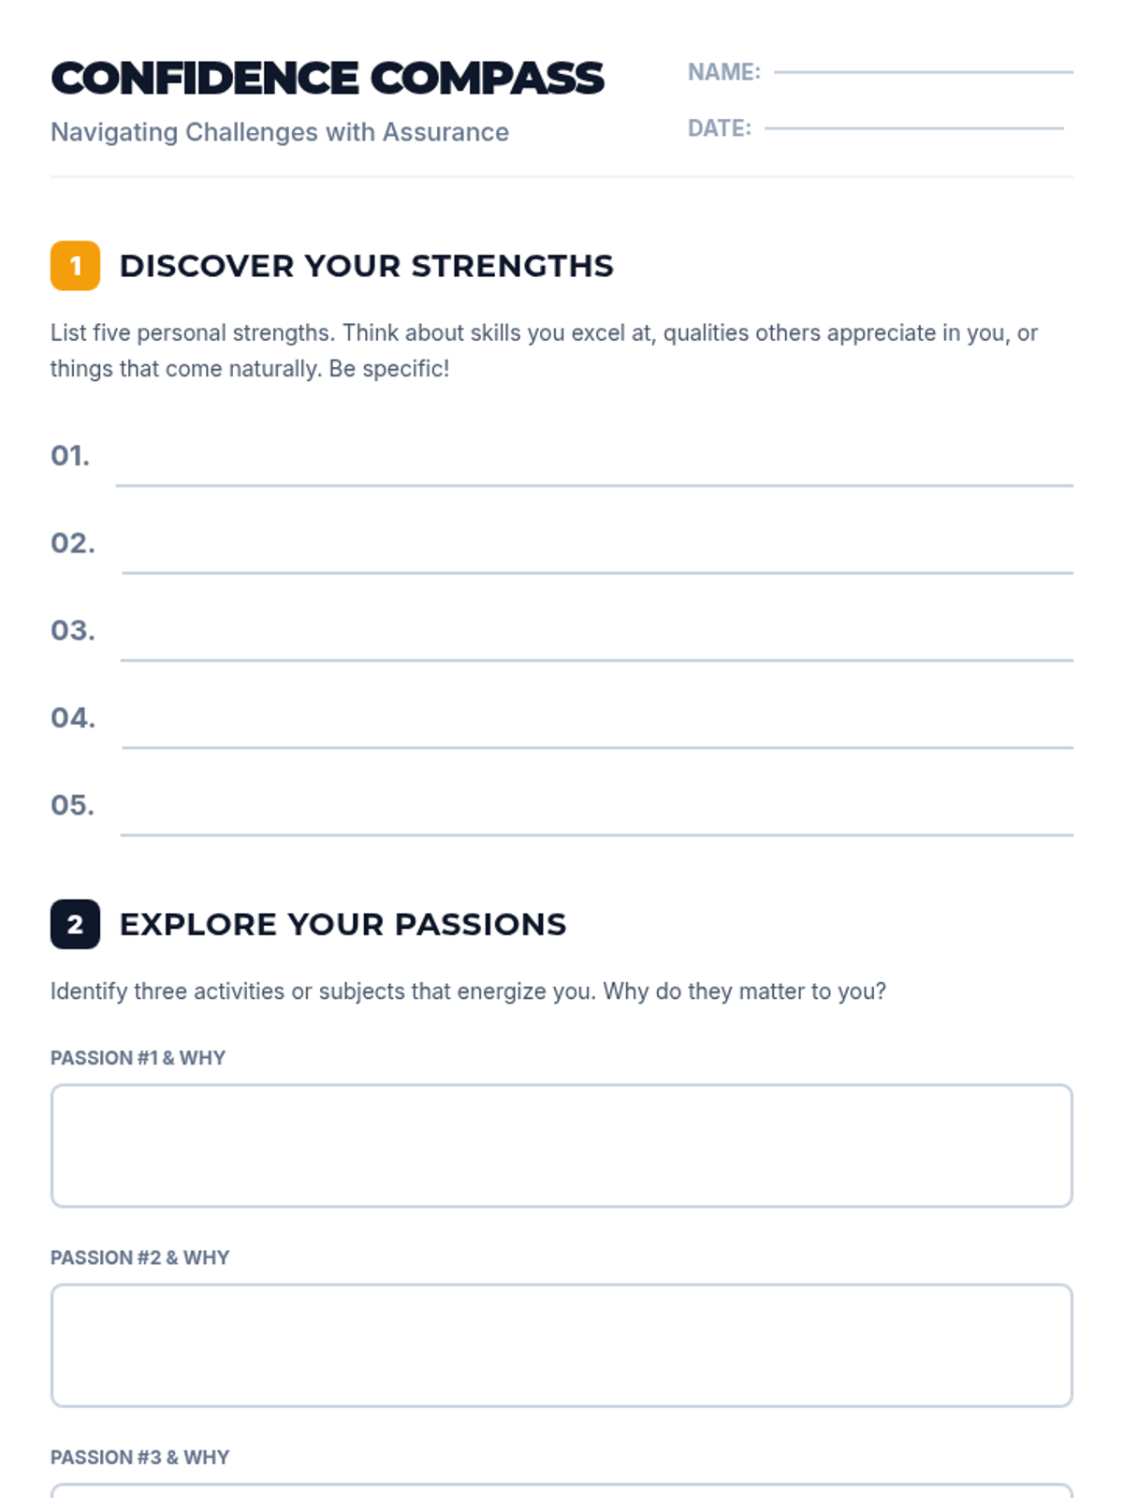This screenshot has width=1123, height=1498.
Task: Click the dark number 2 section badge
Action: 75,924
